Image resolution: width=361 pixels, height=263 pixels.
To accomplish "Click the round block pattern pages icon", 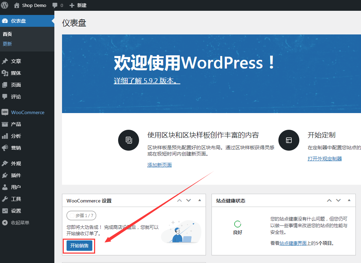I will [x=129, y=140].
